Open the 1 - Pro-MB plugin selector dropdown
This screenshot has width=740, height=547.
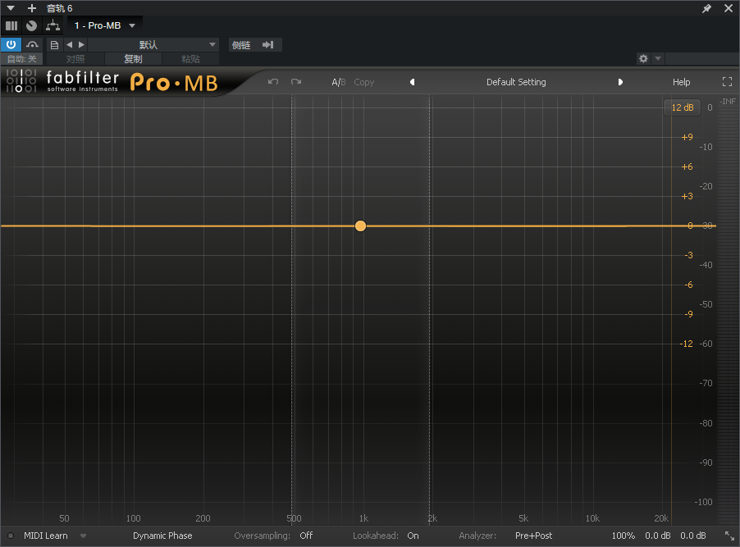coord(105,25)
